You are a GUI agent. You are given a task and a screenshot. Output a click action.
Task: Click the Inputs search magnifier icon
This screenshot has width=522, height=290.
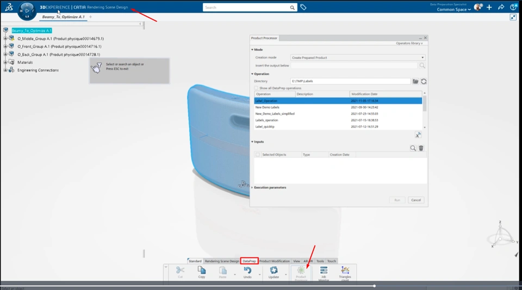point(413,148)
